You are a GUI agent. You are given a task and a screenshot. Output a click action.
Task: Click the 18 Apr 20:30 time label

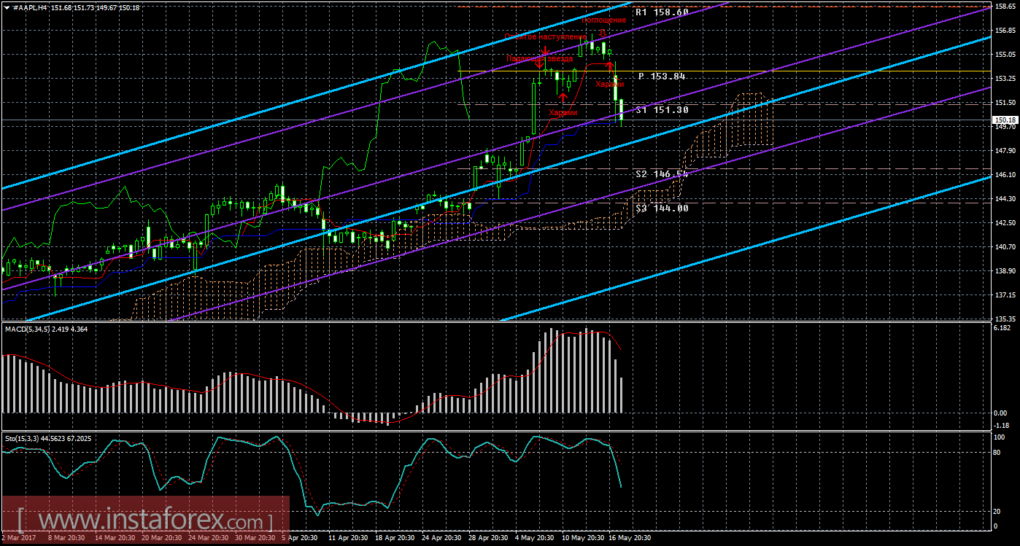coord(395,538)
